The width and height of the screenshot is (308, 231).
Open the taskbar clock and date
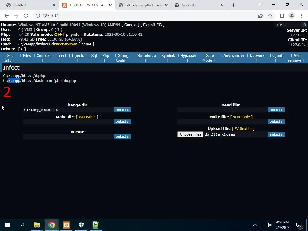[282, 225]
